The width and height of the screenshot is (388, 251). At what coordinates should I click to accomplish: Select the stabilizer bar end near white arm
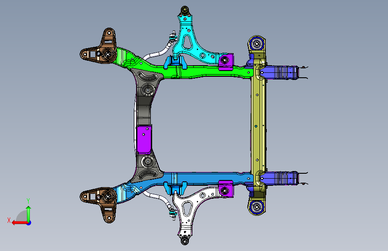(173, 213)
